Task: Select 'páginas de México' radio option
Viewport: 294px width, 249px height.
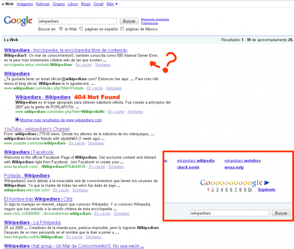Action: [x=122, y=29]
